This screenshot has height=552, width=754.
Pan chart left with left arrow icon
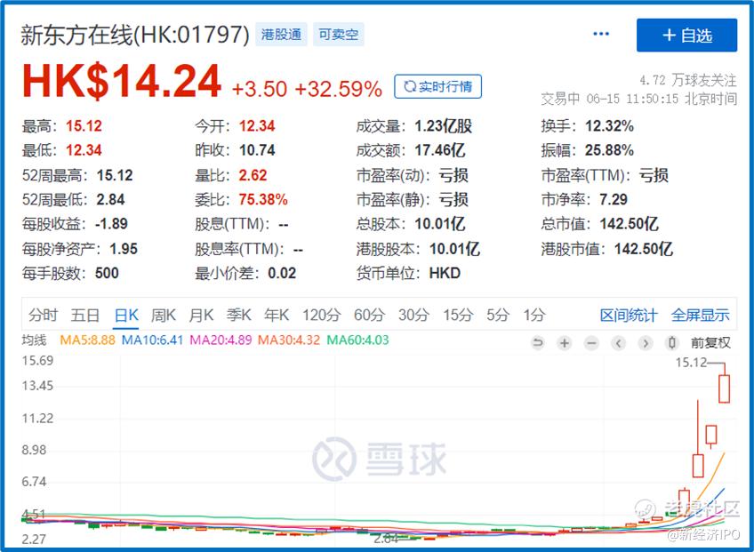tap(618, 343)
